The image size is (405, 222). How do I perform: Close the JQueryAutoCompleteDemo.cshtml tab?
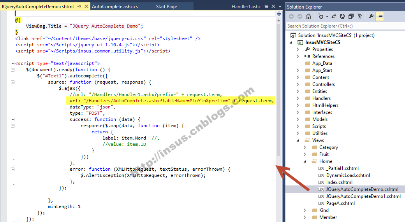(86, 7)
